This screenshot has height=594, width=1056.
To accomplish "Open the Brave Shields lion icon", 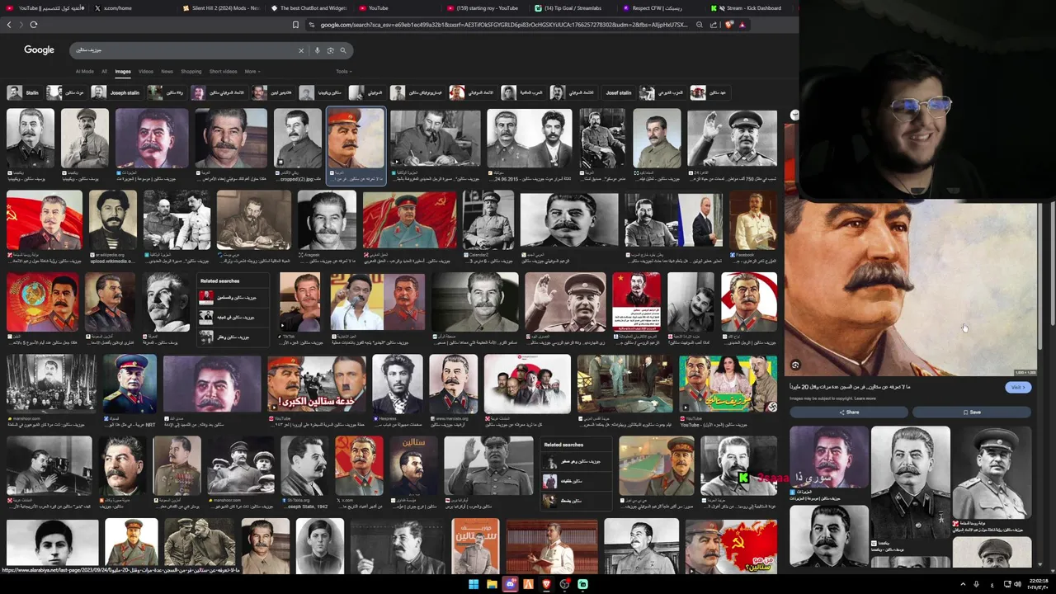I will pyautogui.click(x=728, y=25).
